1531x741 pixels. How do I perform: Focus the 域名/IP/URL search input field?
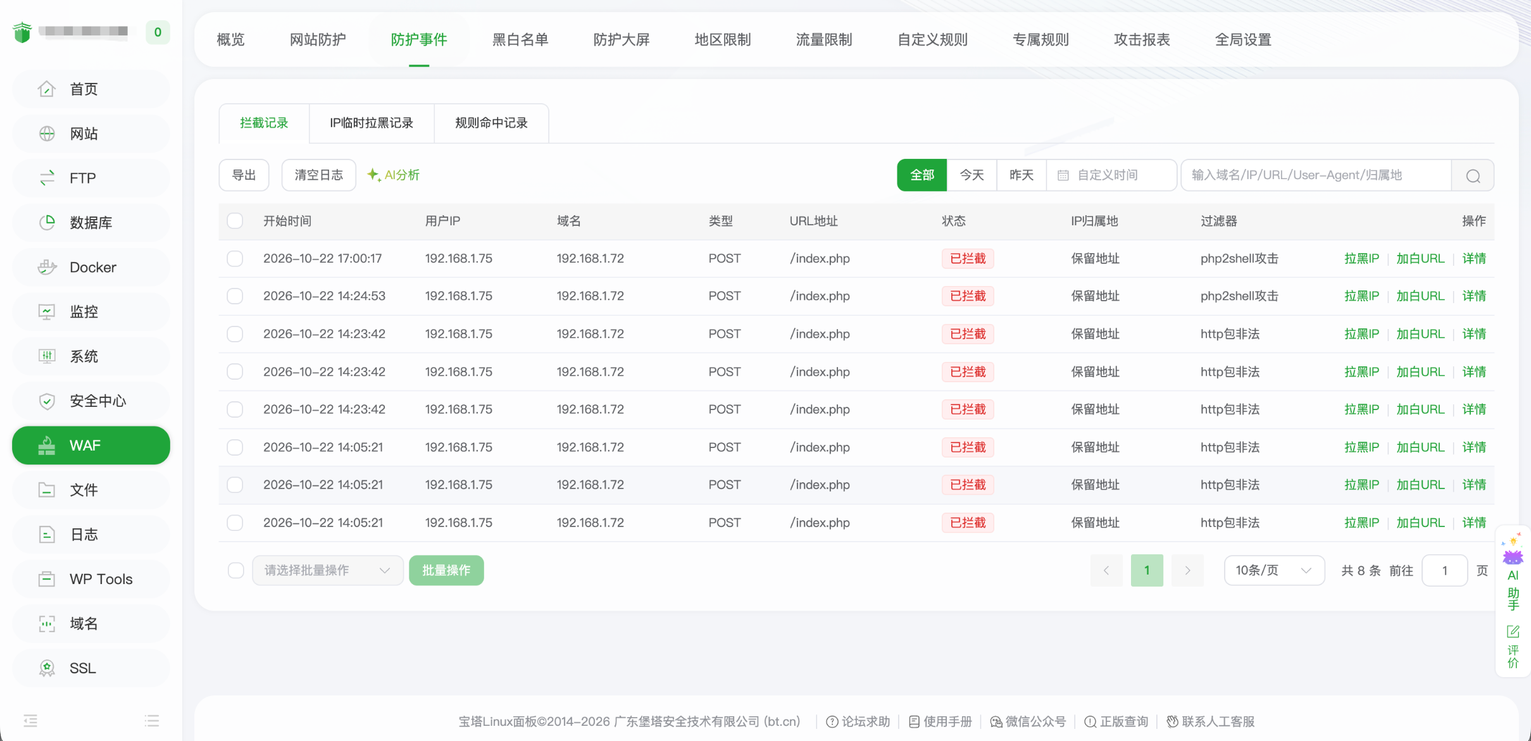pyautogui.click(x=1316, y=175)
